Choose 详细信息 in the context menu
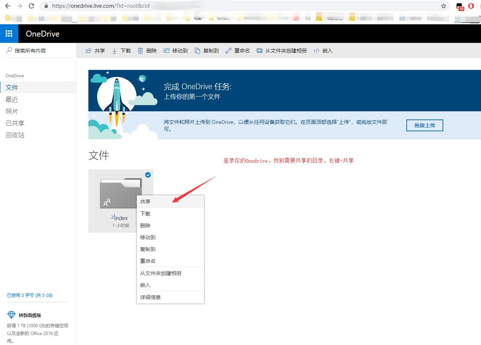The height and width of the screenshot is (345, 481). click(x=170, y=297)
